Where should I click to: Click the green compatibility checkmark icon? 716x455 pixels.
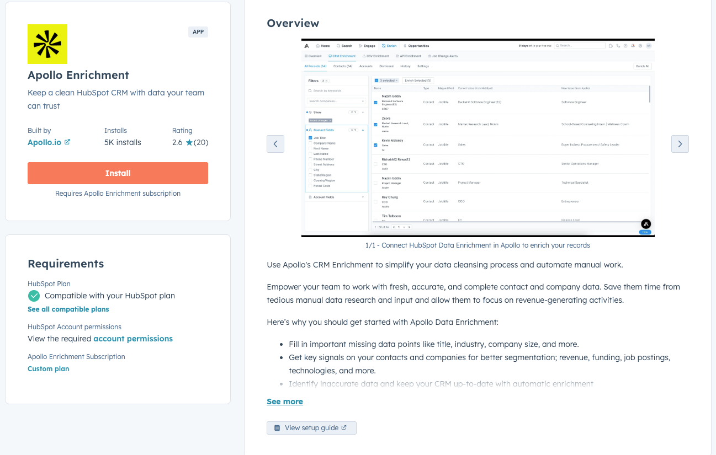click(x=34, y=296)
